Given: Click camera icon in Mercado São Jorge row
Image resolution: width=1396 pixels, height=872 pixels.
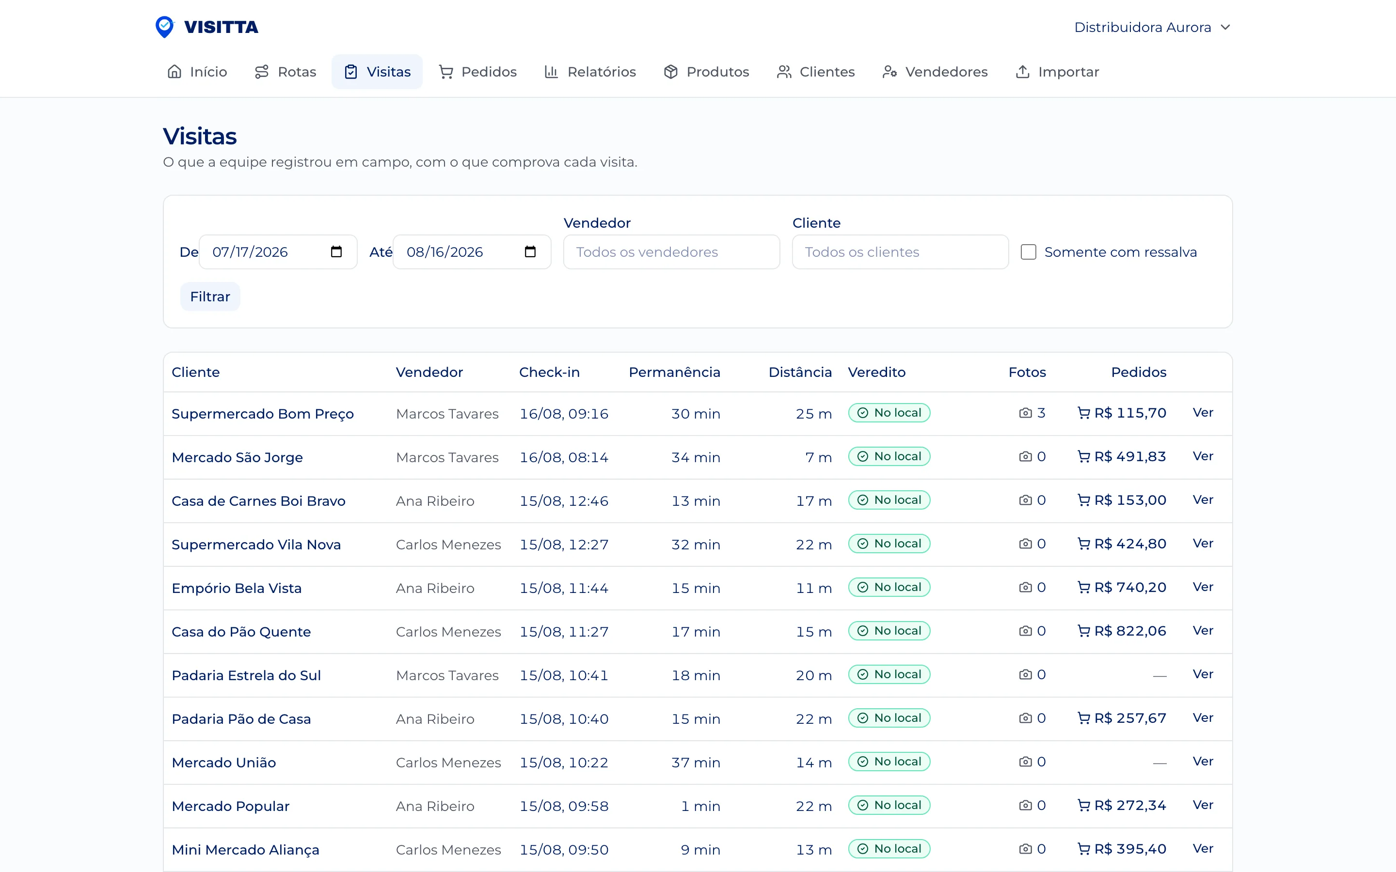Looking at the screenshot, I should click(1025, 457).
